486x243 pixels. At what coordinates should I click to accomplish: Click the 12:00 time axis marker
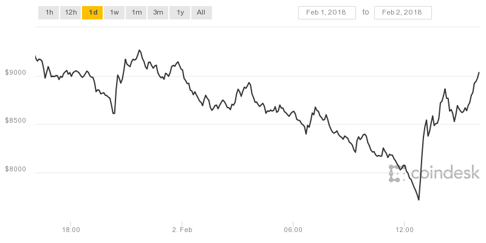[x=404, y=230]
